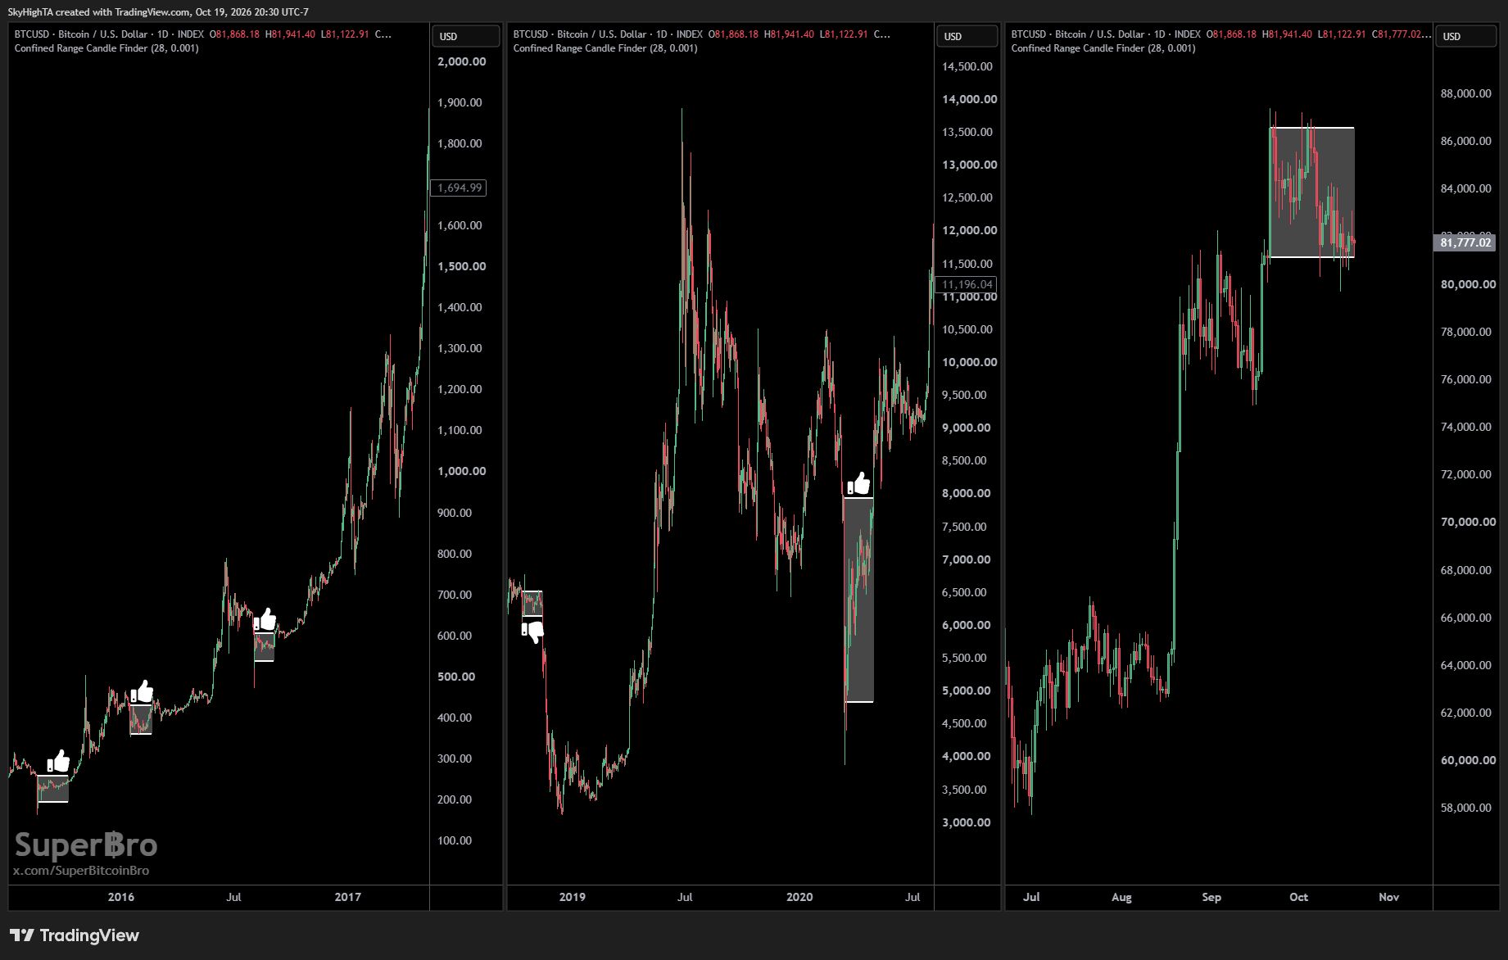Click the Nov label on the time axis

(x=1388, y=897)
